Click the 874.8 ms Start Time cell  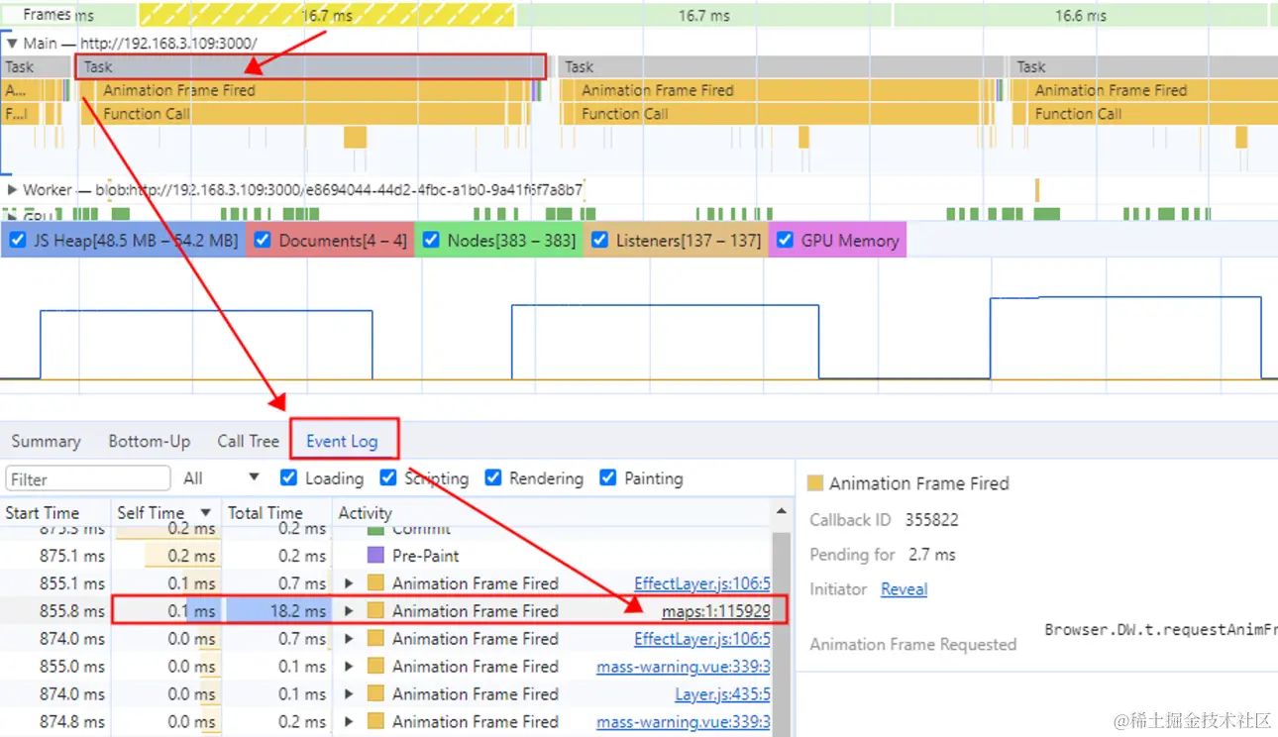(54, 722)
